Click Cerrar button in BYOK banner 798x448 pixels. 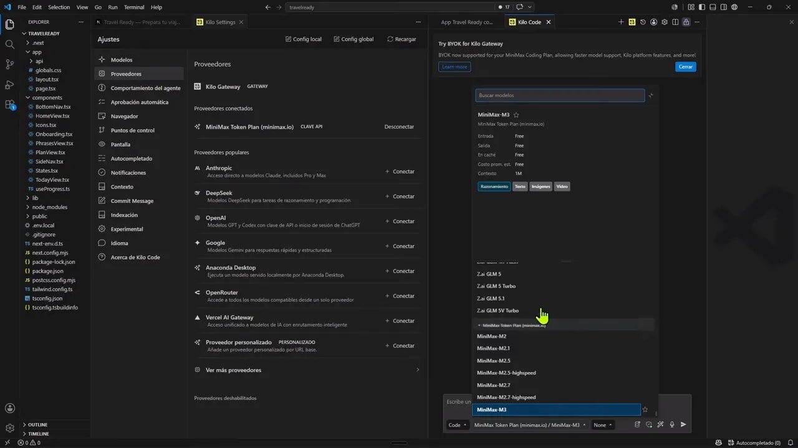686,67
